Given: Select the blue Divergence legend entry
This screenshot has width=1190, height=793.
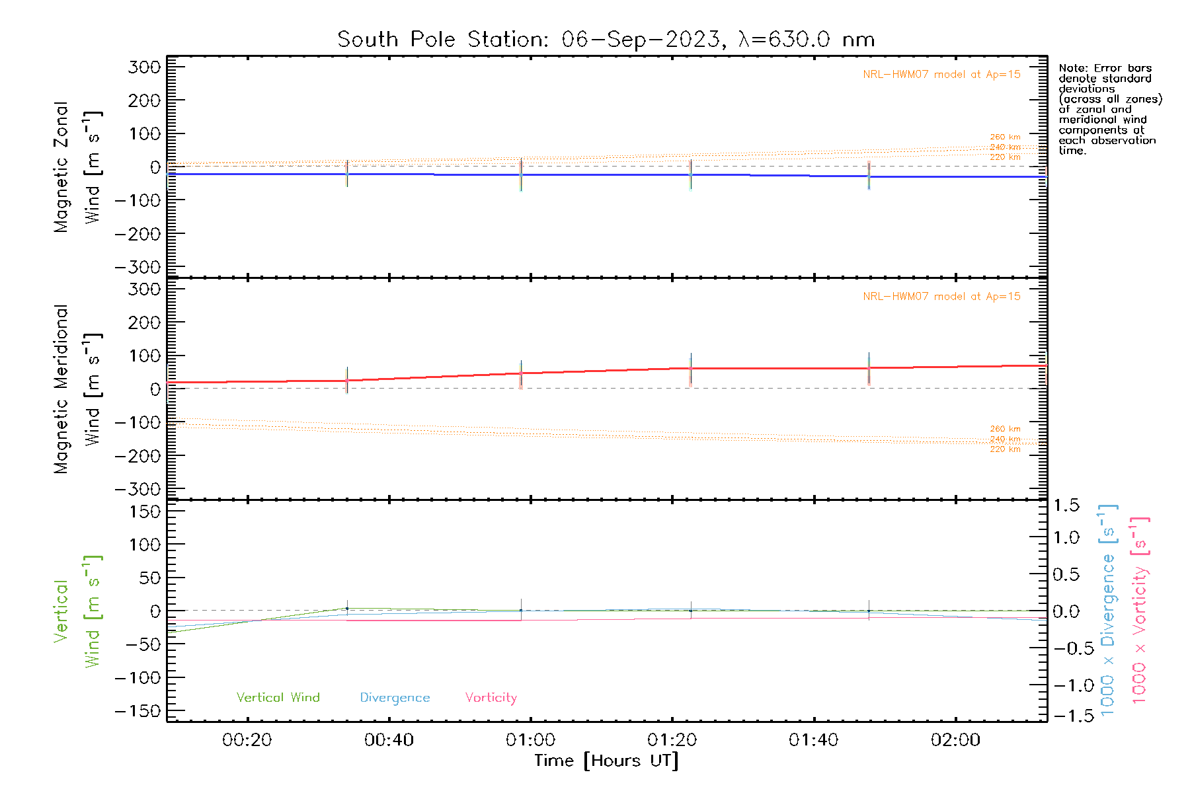Looking at the screenshot, I should click(395, 698).
